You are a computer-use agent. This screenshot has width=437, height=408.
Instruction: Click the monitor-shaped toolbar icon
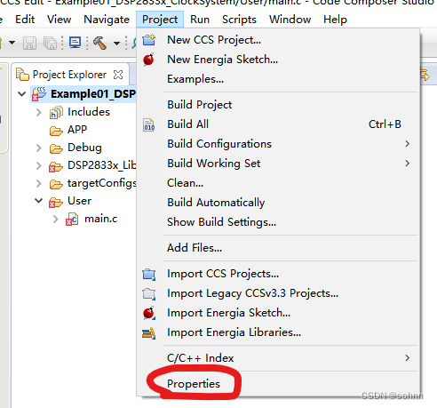(75, 43)
